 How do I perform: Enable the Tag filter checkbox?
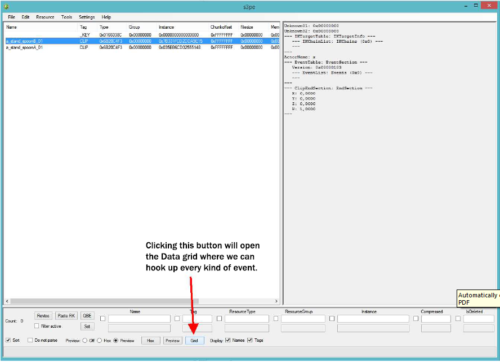(177, 318)
